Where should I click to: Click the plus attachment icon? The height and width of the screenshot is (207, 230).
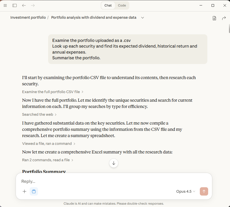[x=24, y=191]
